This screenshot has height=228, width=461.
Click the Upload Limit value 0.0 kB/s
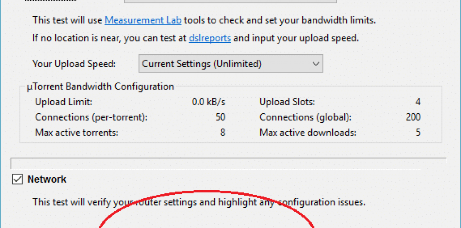[208, 102]
